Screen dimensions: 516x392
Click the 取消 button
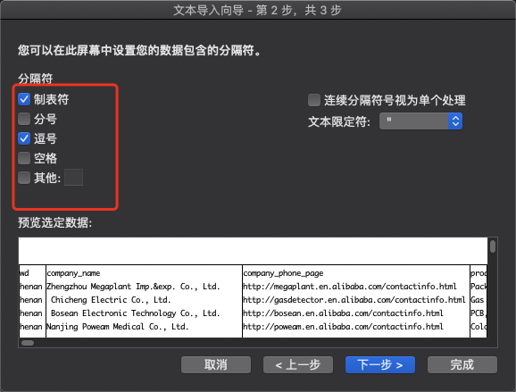[216, 364]
